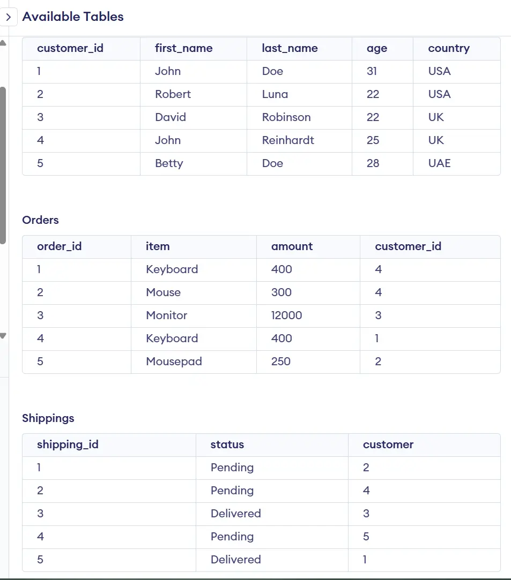Select the Delivered status for shipping 3
Viewport: 511px width, 580px height.
point(235,514)
